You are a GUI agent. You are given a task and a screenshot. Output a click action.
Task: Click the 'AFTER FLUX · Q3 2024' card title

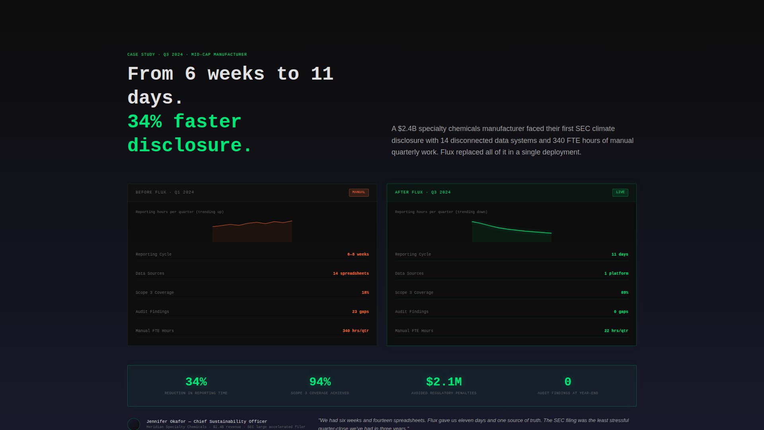coord(423,192)
